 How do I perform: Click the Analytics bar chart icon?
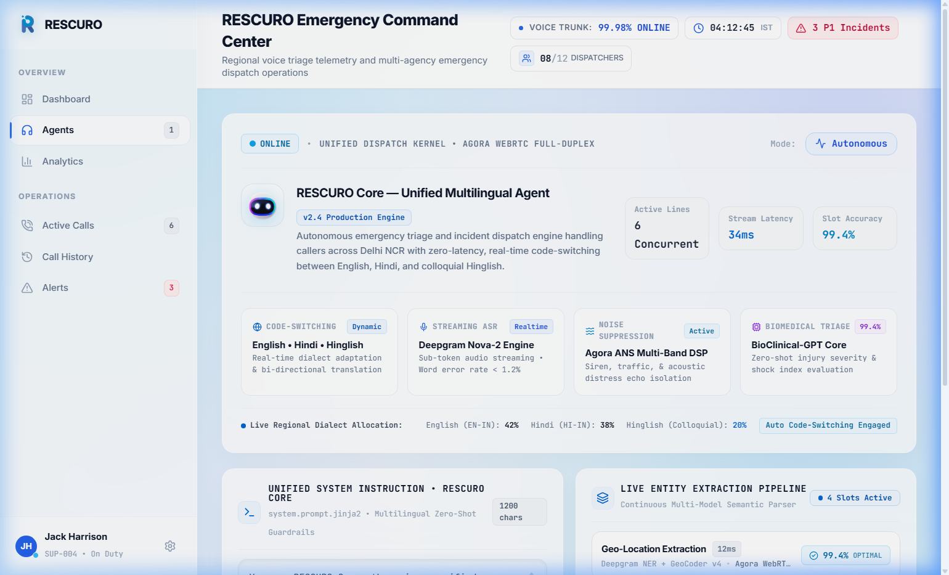[27, 161]
